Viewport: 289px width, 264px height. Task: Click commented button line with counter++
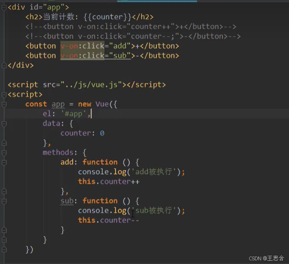coord(131,27)
